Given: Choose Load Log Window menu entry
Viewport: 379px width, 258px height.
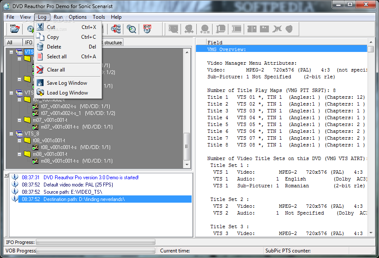Looking at the screenshot, I should point(68,93).
